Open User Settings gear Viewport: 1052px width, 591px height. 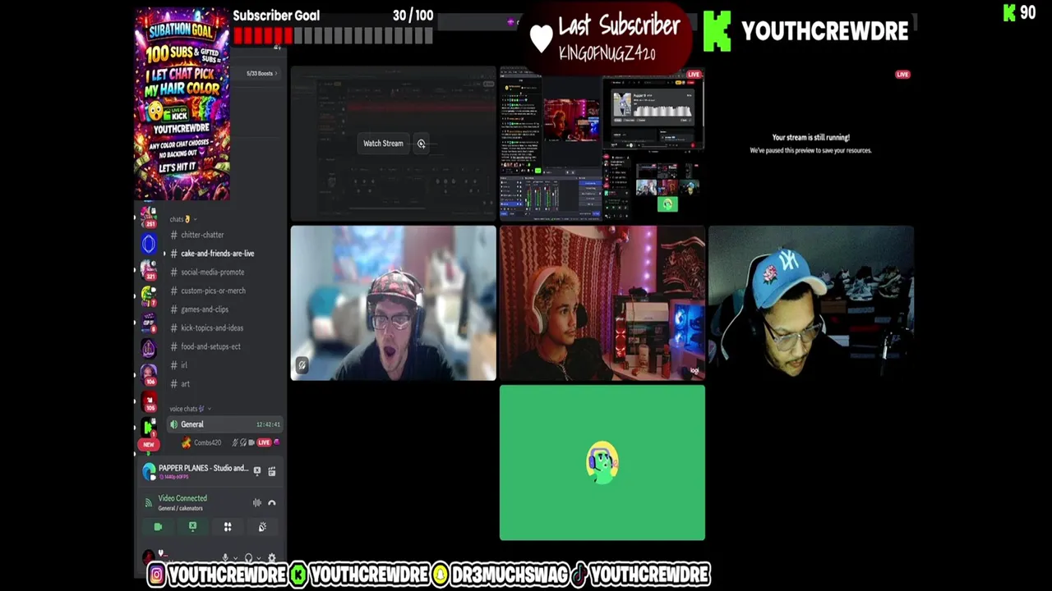coord(272,558)
